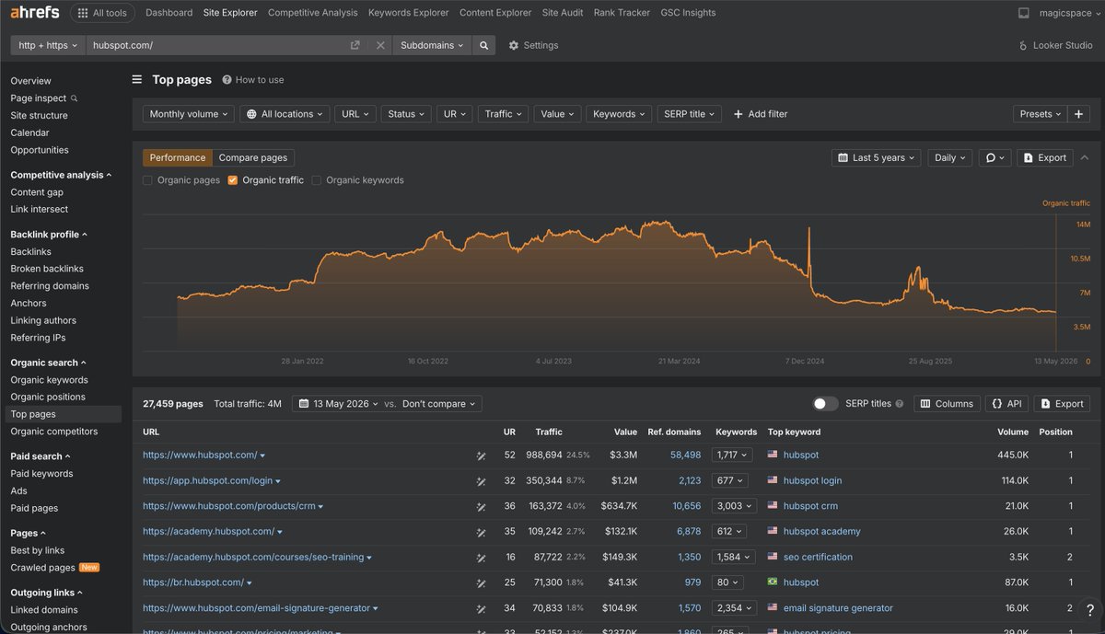Collapse the Competitive analysis sidebar section
1105x634 pixels.
61,175
